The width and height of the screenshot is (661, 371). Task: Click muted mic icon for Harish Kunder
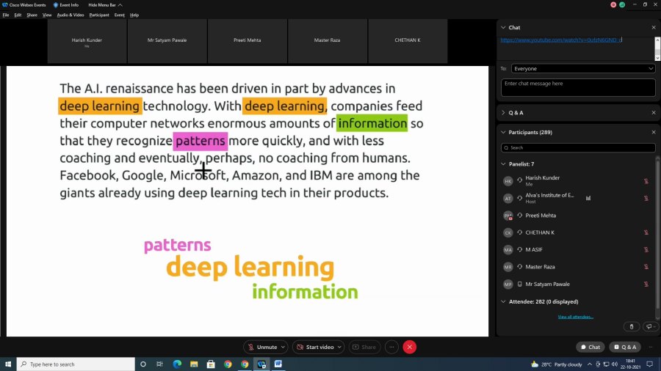(x=646, y=181)
